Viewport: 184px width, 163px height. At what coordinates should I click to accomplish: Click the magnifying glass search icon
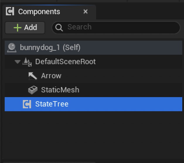tap(59, 28)
